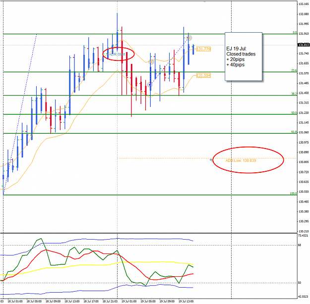The width and height of the screenshot is (310, 304).
Task: Click the 131.315 price axis value
Action: pos(304,103)
